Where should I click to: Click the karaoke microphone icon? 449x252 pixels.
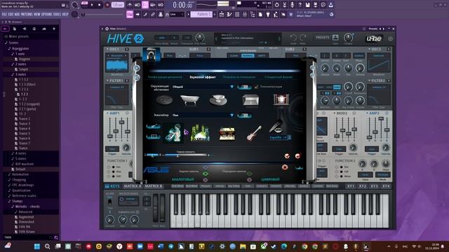(276, 126)
